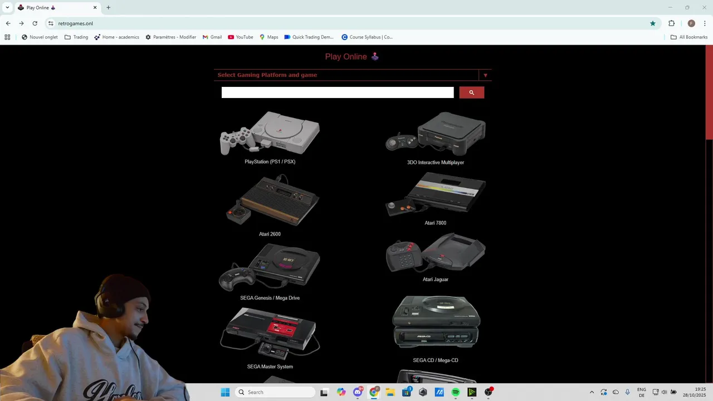Click the site information icon in address bar
The image size is (713, 401).
(x=51, y=23)
